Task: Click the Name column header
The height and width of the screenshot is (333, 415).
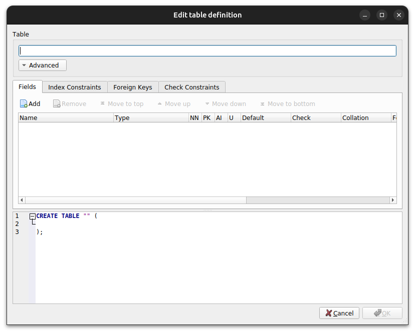Action: [x=65, y=118]
